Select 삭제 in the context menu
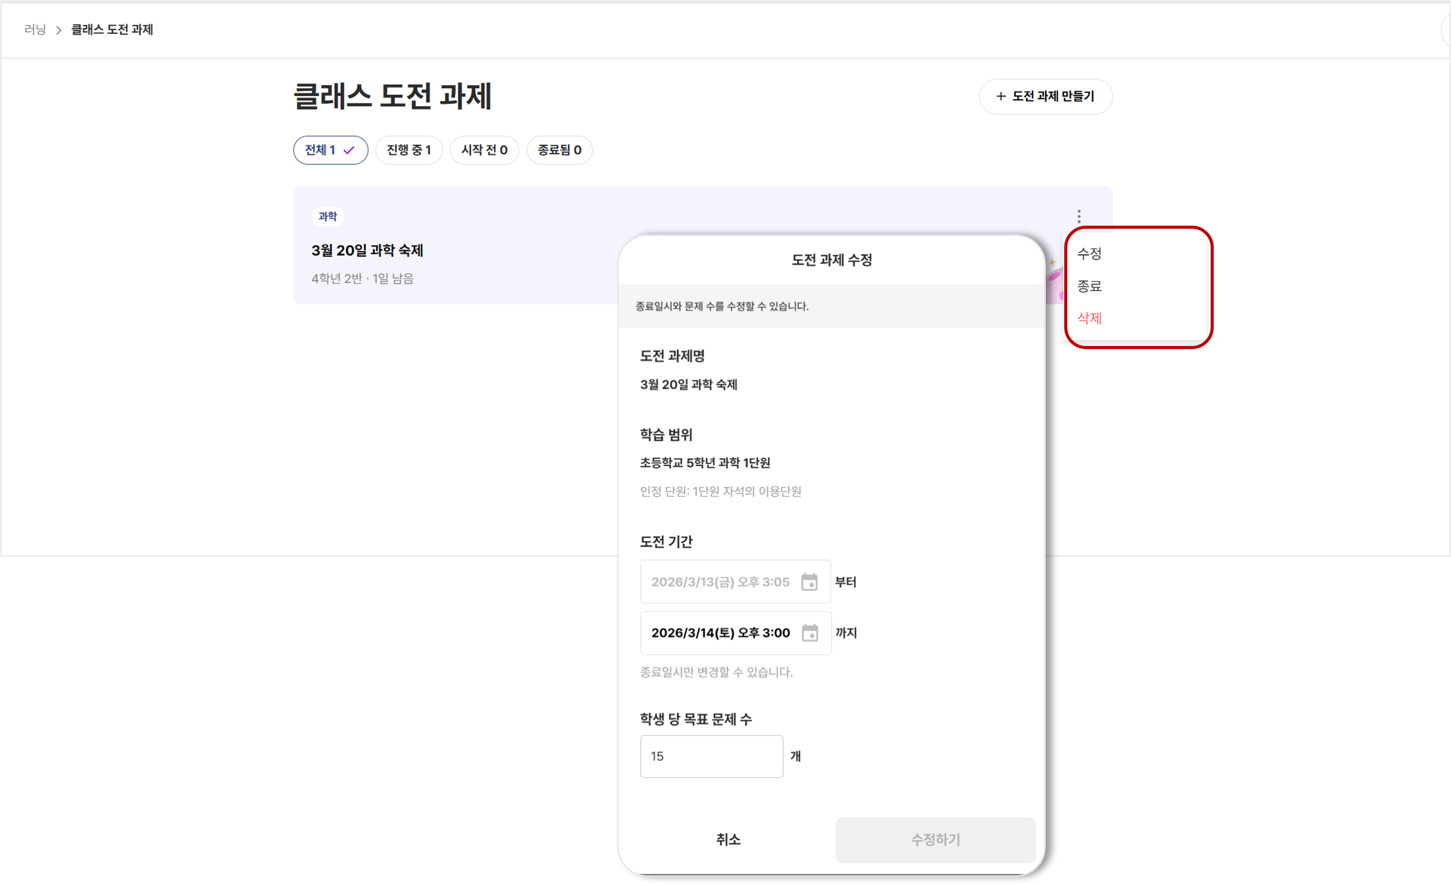Image resolution: width=1451 pixels, height=885 pixels. 1089,318
